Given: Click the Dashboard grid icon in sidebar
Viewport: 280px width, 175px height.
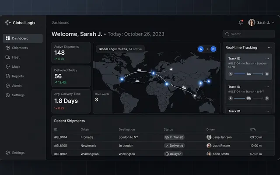Looking at the screenshot, I should 8,38.
